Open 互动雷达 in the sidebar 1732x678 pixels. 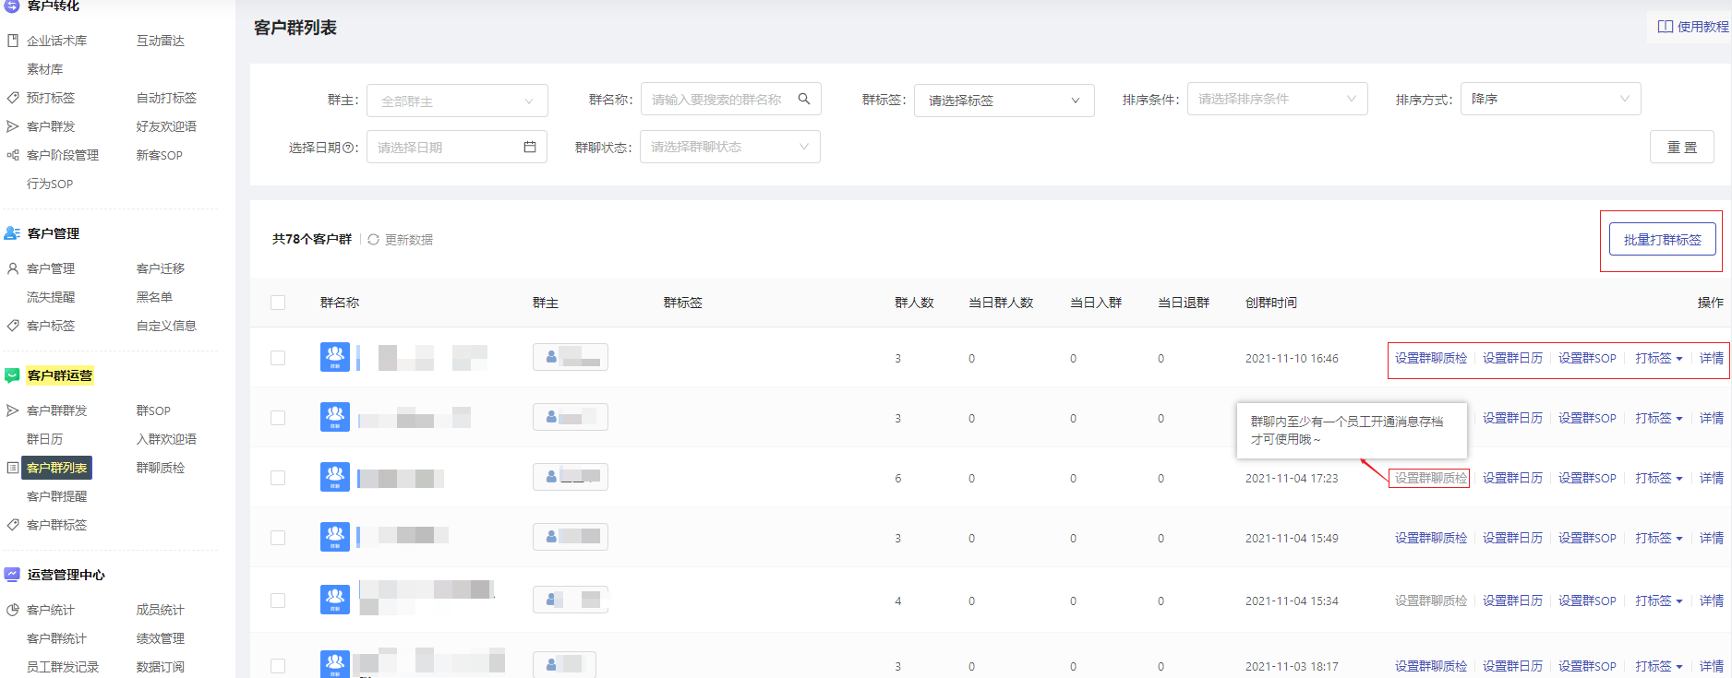coord(161,41)
